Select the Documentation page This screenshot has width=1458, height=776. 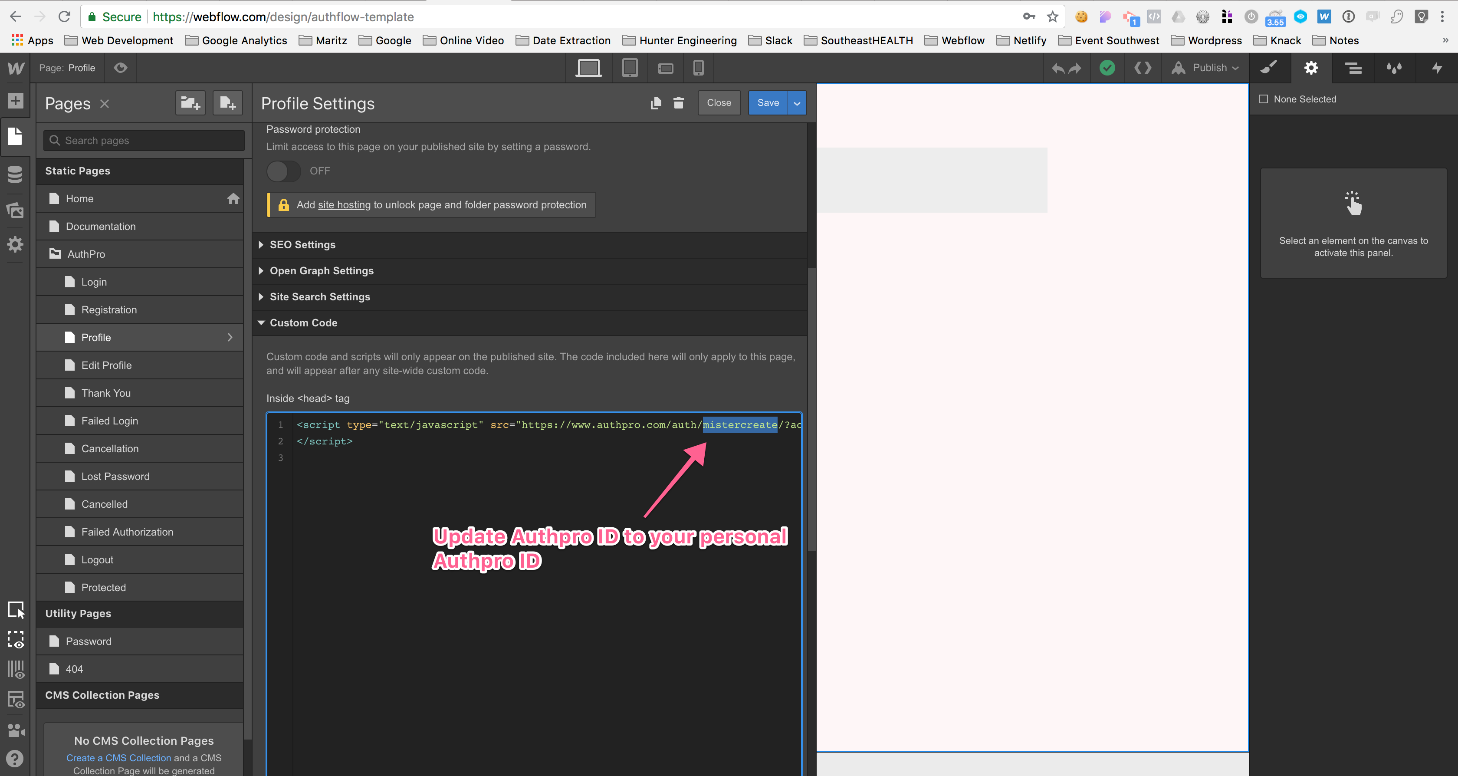click(140, 227)
